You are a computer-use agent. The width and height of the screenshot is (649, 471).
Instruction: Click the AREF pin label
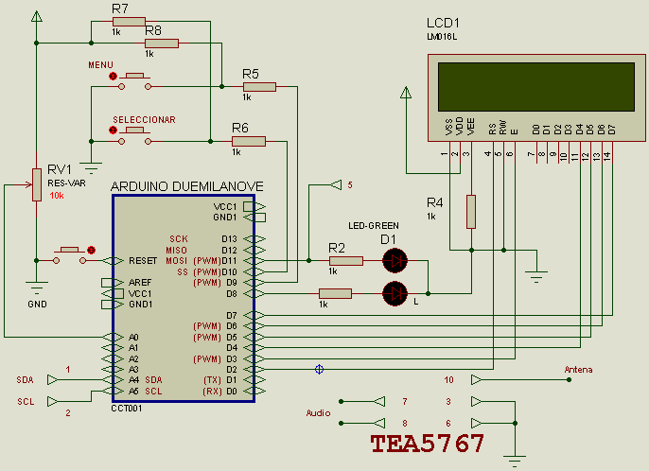click(140, 282)
